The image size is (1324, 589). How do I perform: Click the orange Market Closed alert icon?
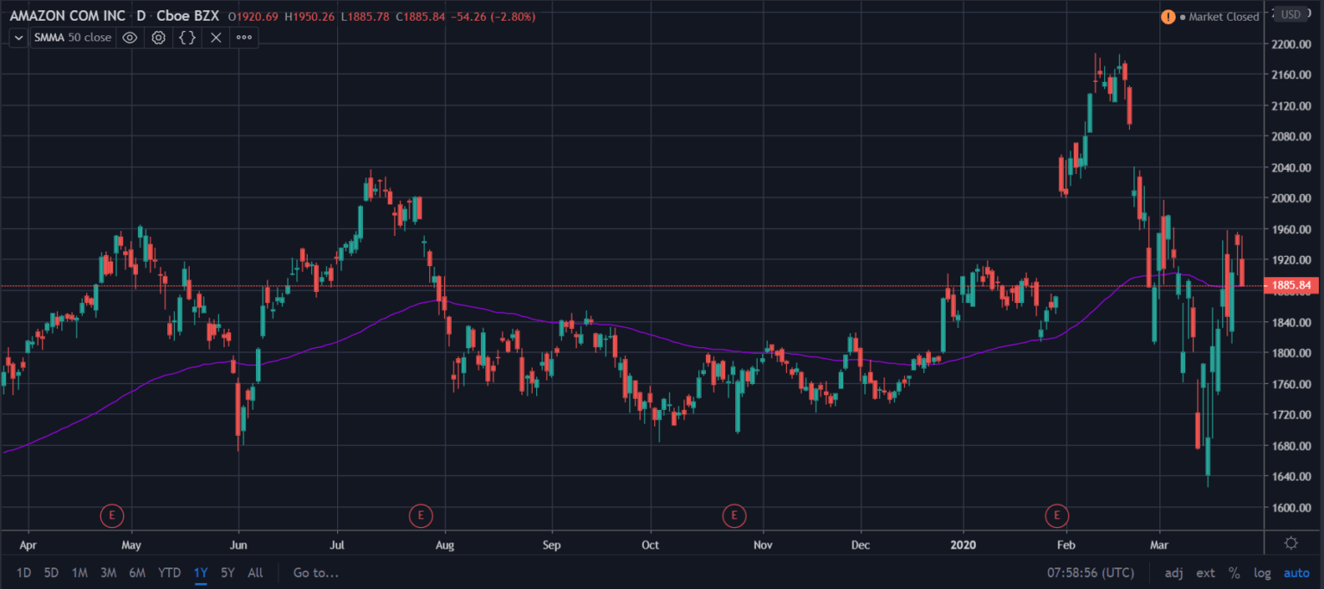click(1168, 16)
